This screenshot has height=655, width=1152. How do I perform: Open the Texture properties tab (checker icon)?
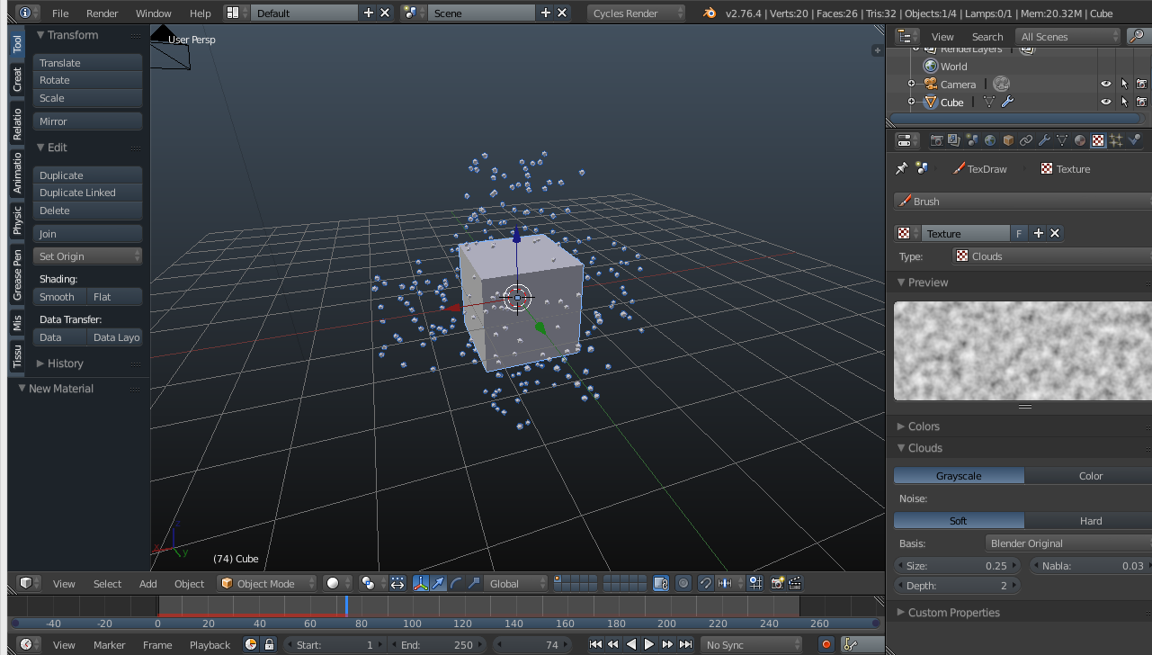[1098, 140]
